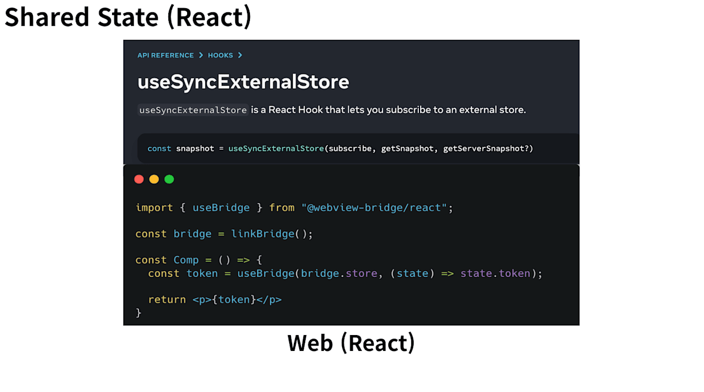704x392 pixels.
Task: Click the red close dot of code window
Action: (x=139, y=180)
